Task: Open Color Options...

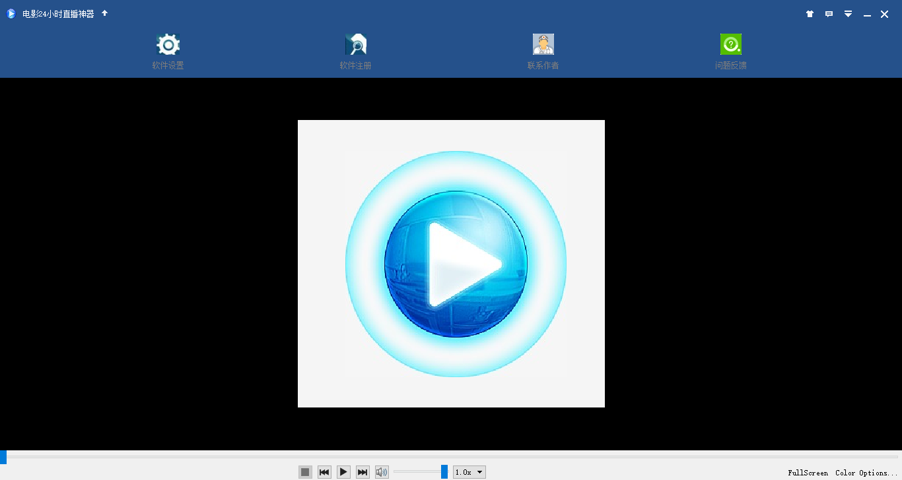Action: (866, 473)
